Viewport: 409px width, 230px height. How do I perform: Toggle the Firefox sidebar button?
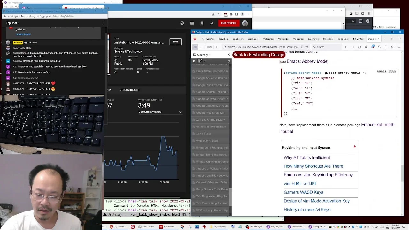pyautogui.click(x=195, y=47)
